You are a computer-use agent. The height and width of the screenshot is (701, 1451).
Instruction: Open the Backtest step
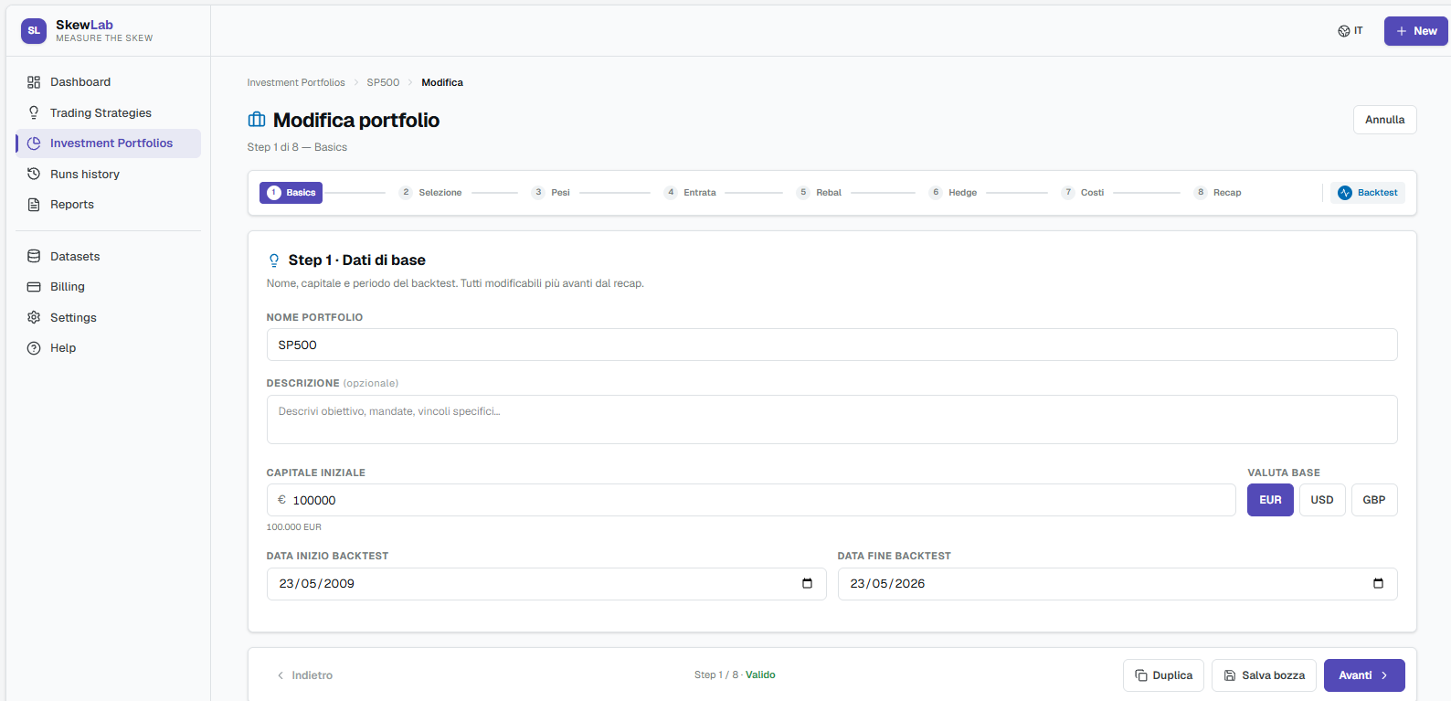[1368, 193]
